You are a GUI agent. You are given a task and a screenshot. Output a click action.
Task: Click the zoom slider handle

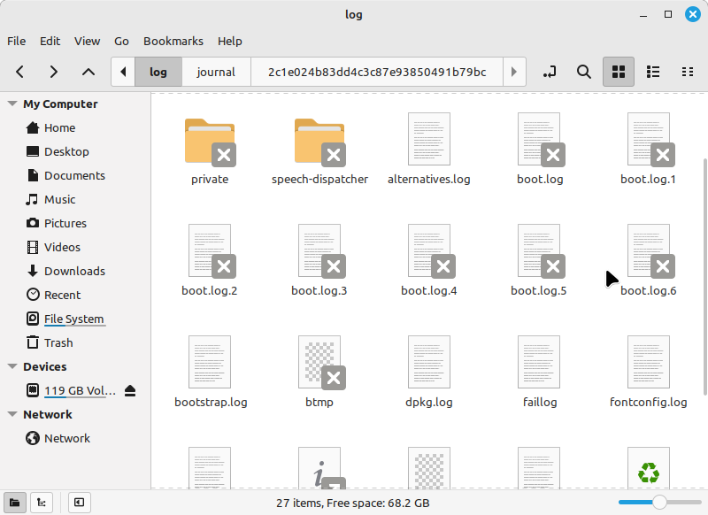(659, 502)
